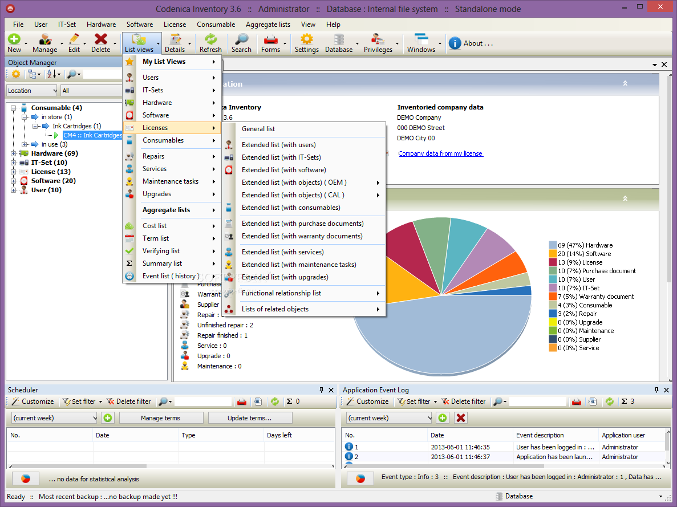
Task: Click Event description column header
Action: click(556, 435)
